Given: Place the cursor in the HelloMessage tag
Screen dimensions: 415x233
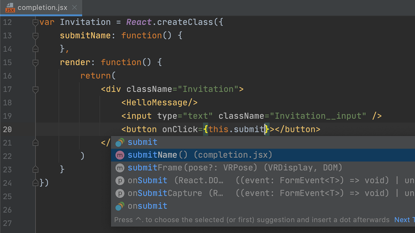Looking at the screenshot, I should 159,103.
